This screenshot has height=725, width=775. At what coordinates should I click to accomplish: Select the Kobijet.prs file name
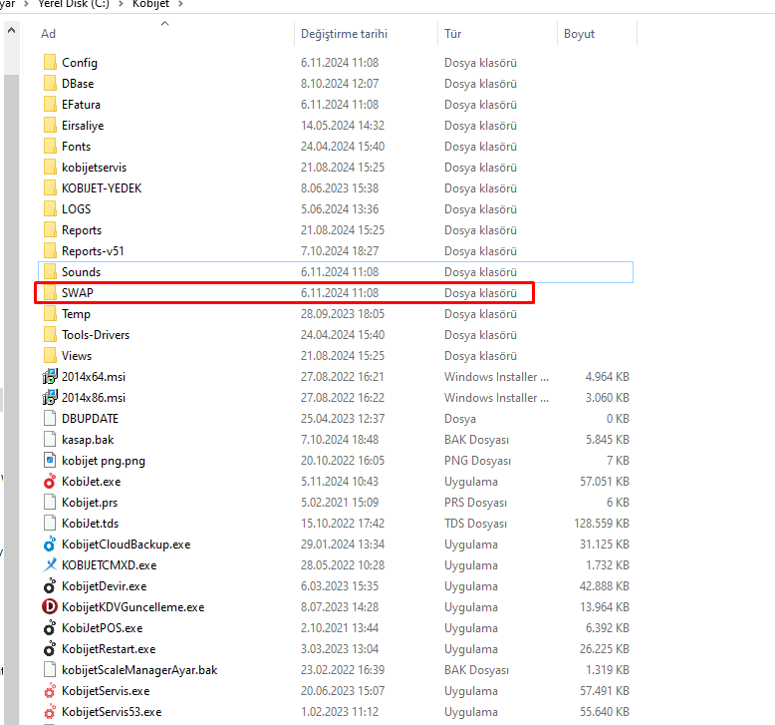click(x=90, y=503)
